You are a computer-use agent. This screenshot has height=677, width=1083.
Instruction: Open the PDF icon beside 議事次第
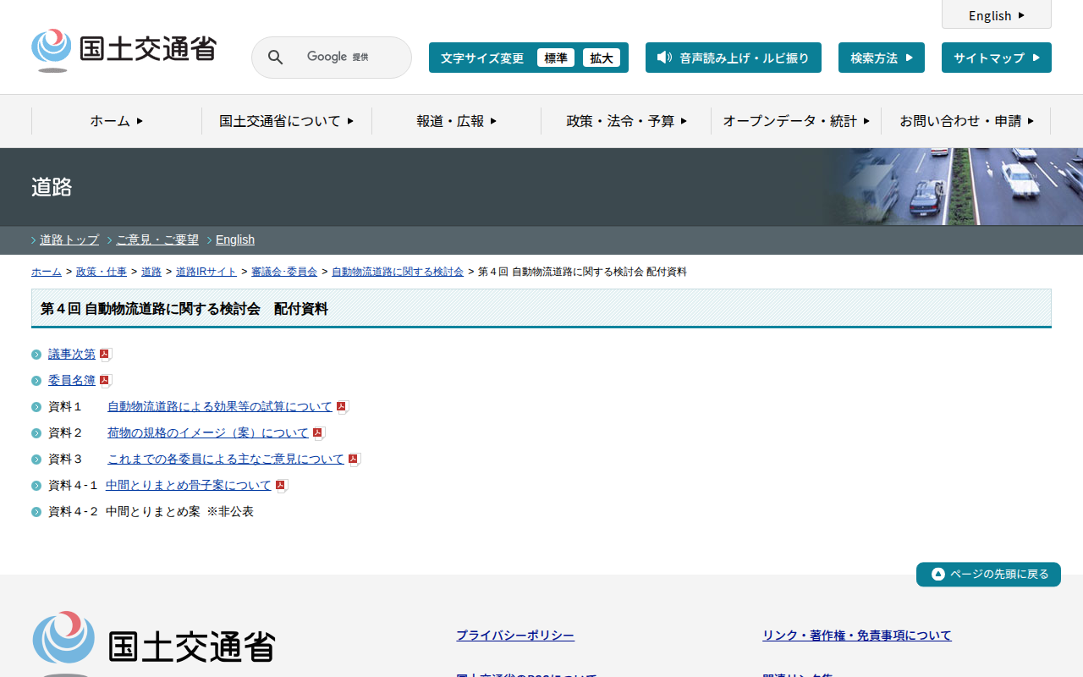point(105,355)
